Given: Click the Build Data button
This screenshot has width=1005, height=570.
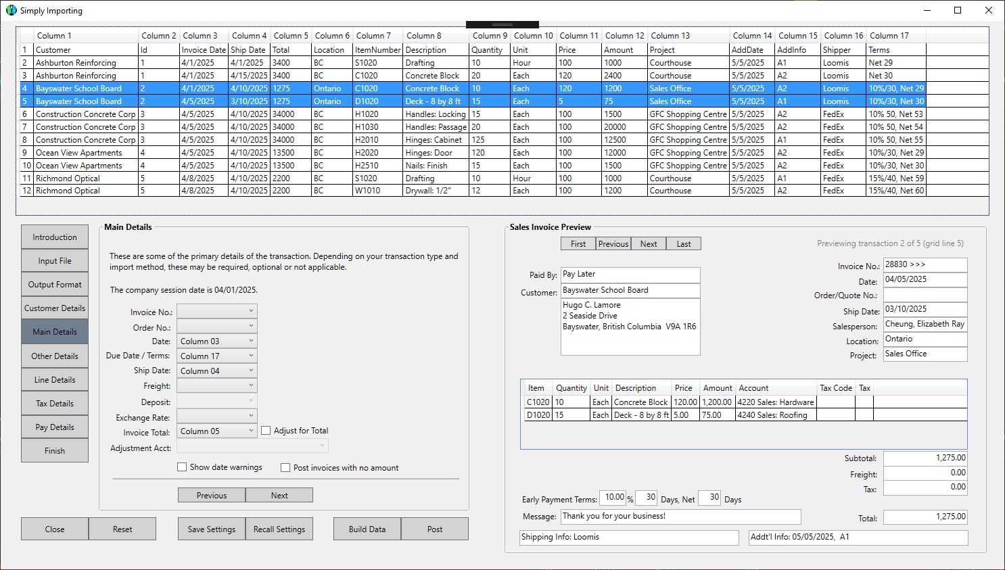Looking at the screenshot, I should (367, 529).
